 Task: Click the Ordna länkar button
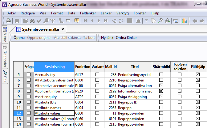[x=126, y=38]
